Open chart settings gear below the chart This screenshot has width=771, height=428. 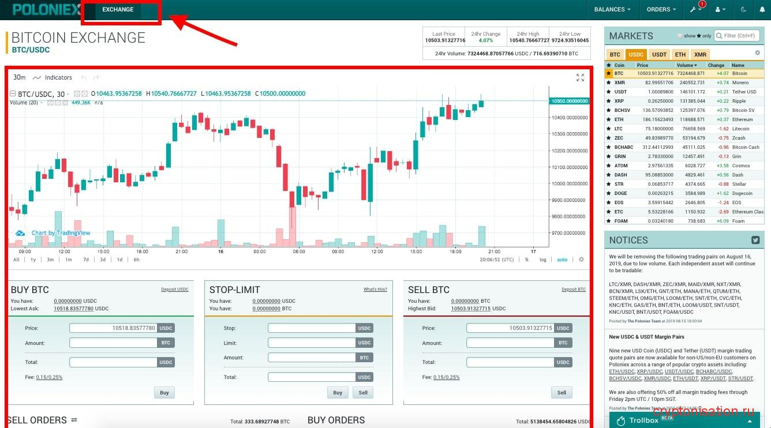pyautogui.click(x=581, y=260)
